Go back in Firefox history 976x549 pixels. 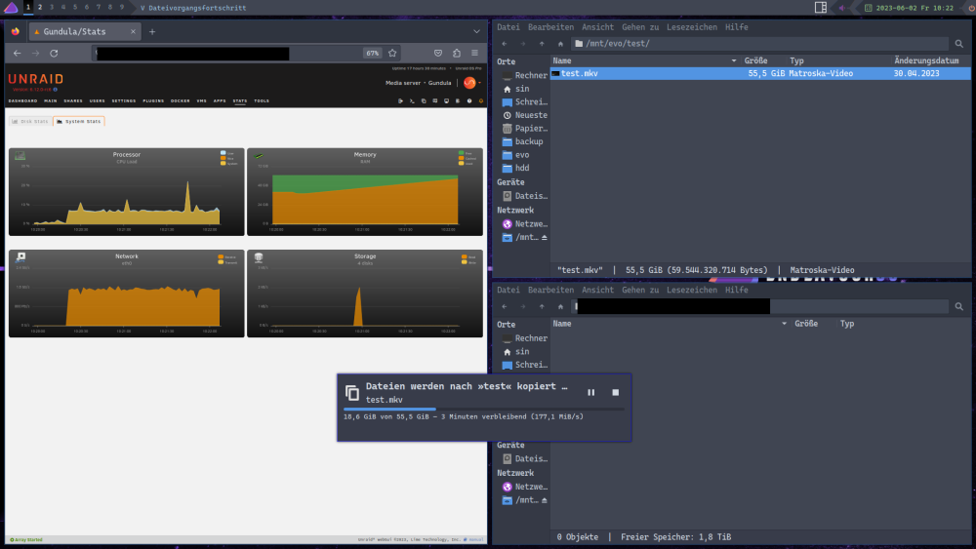[18, 54]
